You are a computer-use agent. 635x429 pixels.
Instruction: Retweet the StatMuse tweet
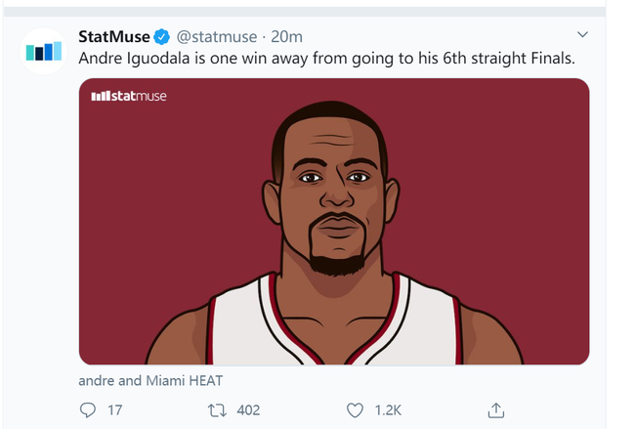217,410
